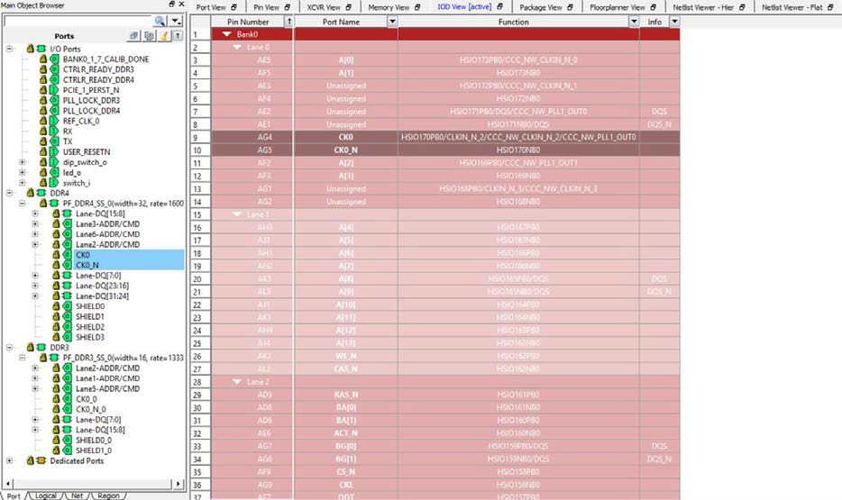Click the horizontal scrollbar left arrow in browser
This screenshot has width=842, height=500.
click(7, 484)
